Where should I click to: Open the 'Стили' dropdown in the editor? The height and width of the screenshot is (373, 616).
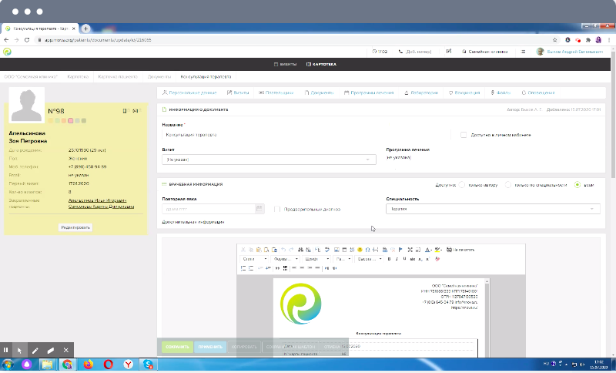pyautogui.click(x=254, y=259)
